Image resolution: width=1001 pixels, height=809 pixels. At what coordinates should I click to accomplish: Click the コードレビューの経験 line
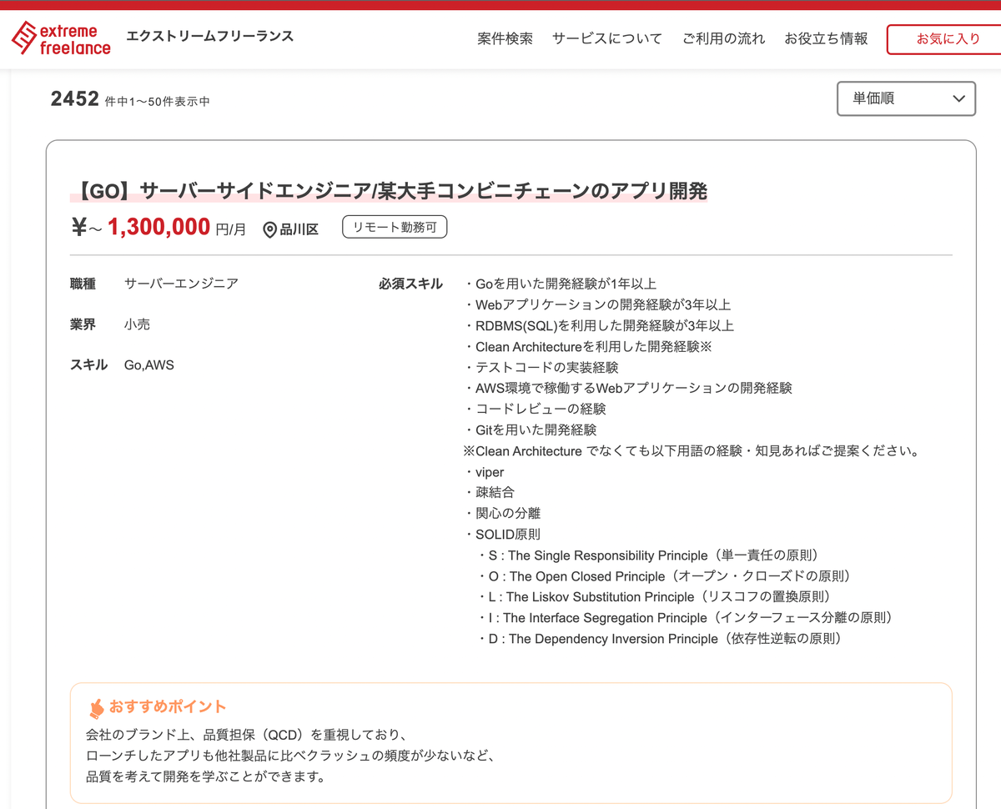[x=535, y=409]
